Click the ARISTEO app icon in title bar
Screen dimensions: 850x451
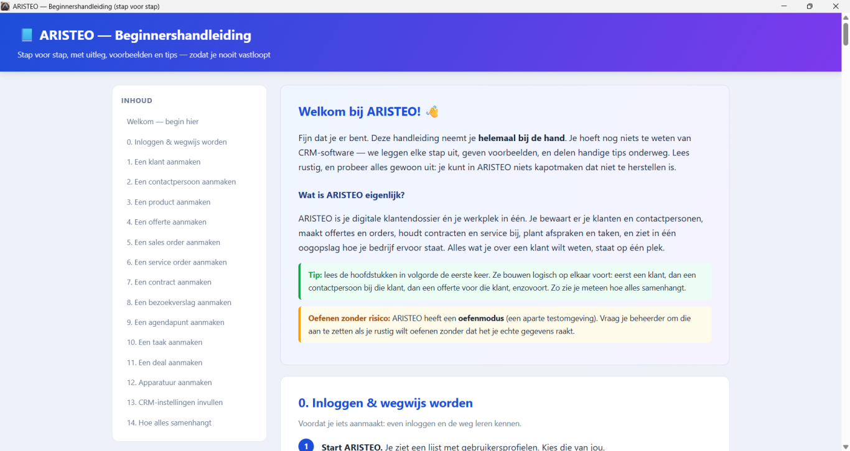6,6
